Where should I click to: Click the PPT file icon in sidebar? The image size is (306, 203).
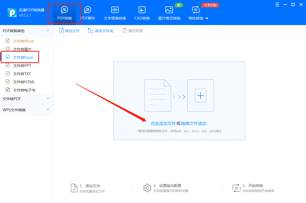pyautogui.click(x=8, y=65)
